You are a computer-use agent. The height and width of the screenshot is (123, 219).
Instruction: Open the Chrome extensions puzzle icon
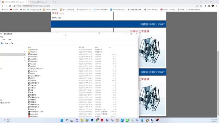click(x=205, y=6)
